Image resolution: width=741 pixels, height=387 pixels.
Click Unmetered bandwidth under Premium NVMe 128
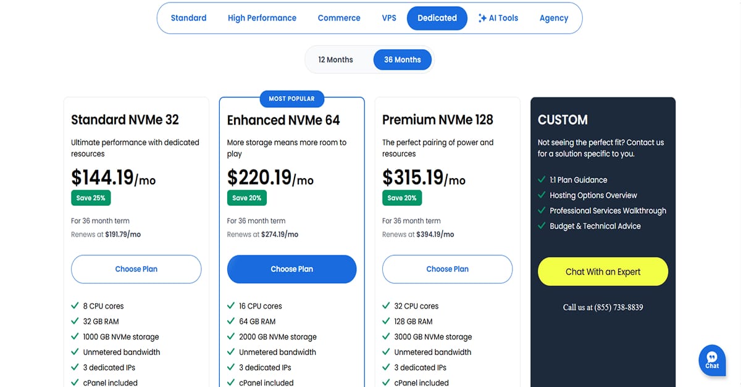(x=433, y=352)
